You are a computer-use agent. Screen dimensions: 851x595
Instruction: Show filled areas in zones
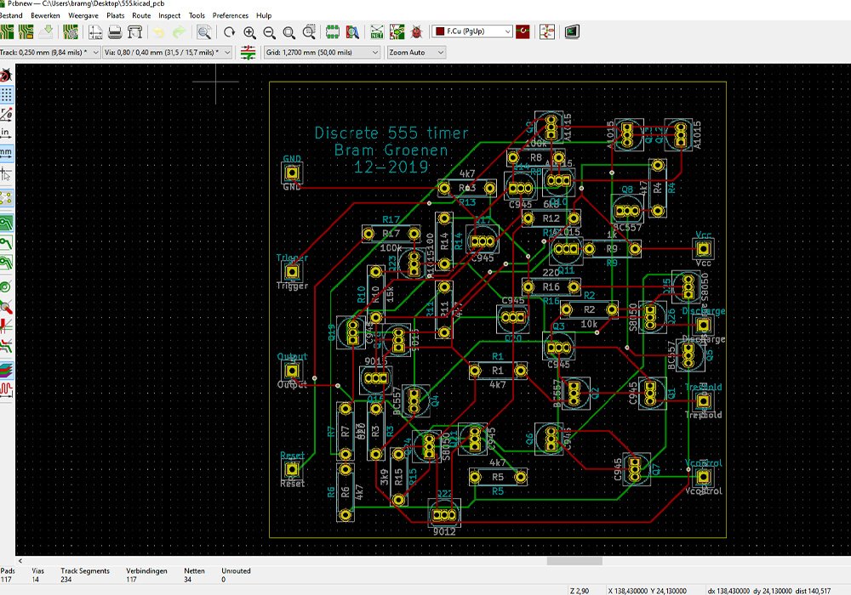point(6,223)
